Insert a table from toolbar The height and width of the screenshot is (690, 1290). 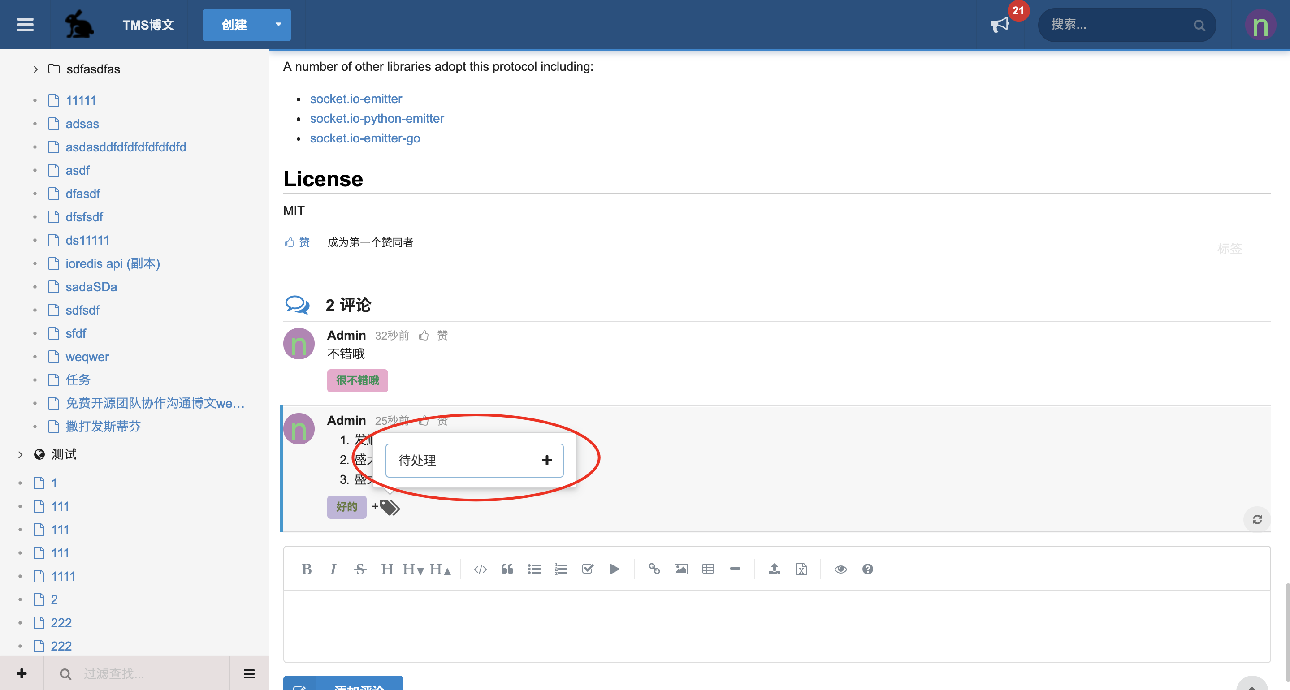point(708,569)
